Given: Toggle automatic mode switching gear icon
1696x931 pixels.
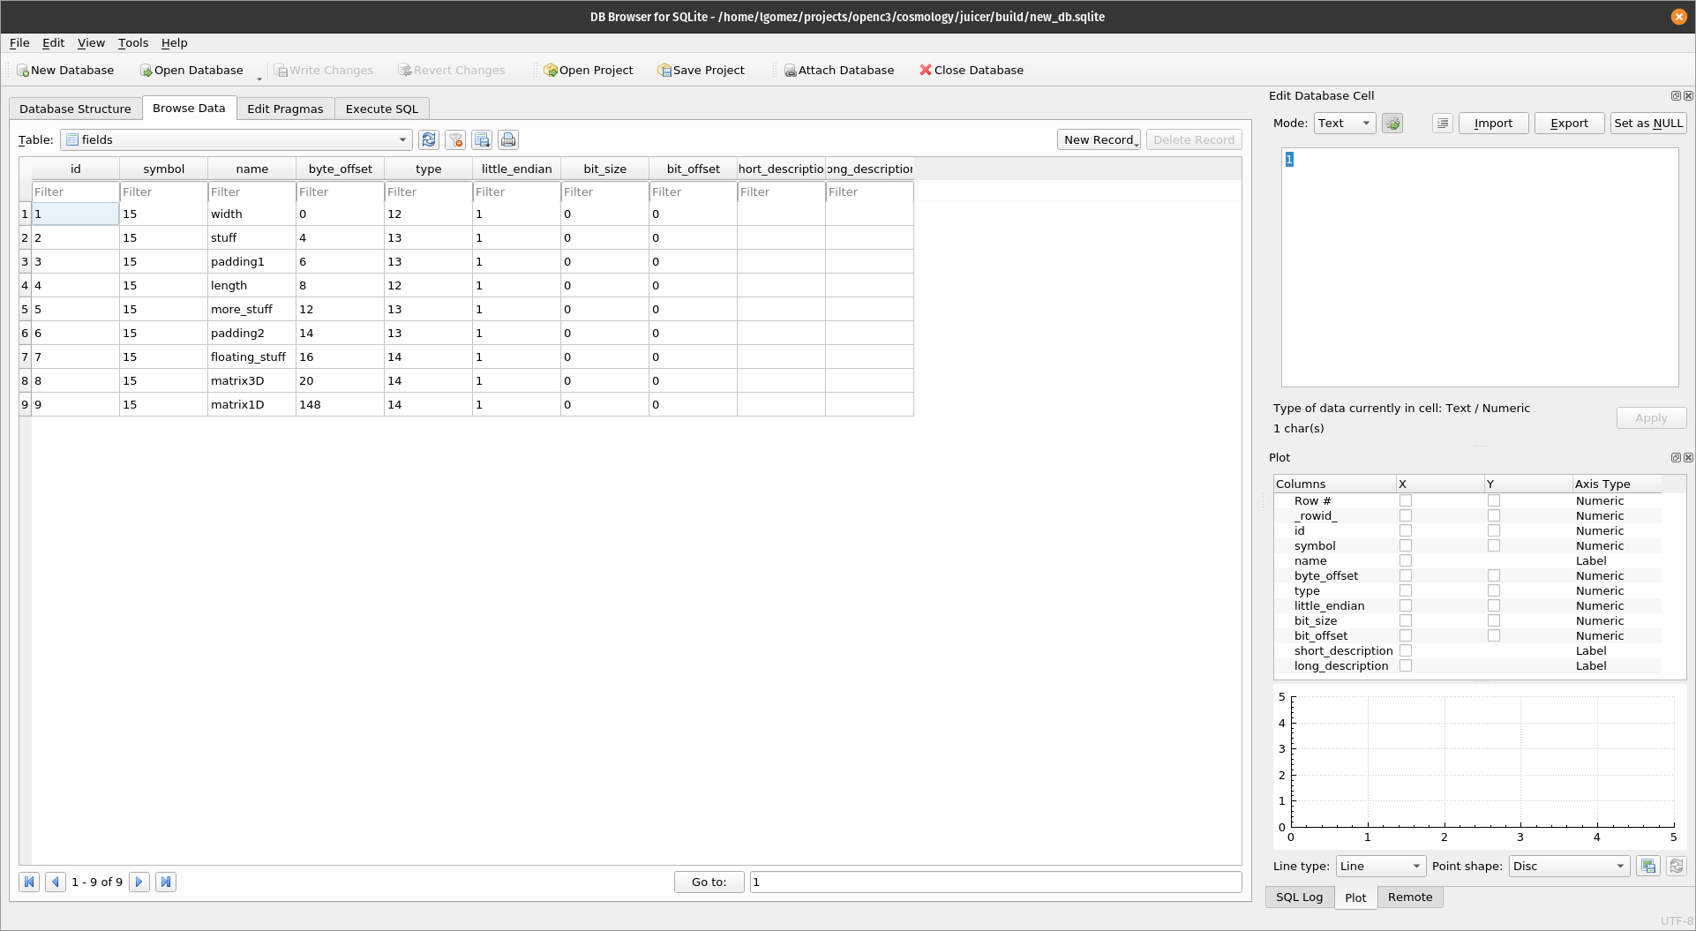Looking at the screenshot, I should coord(1392,124).
